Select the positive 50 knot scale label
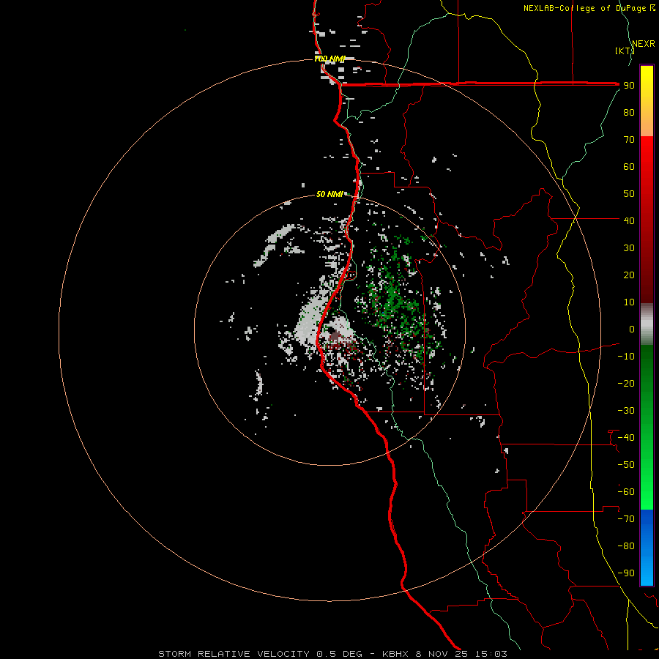Screen dimensions: 659x659 [x=629, y=194]
